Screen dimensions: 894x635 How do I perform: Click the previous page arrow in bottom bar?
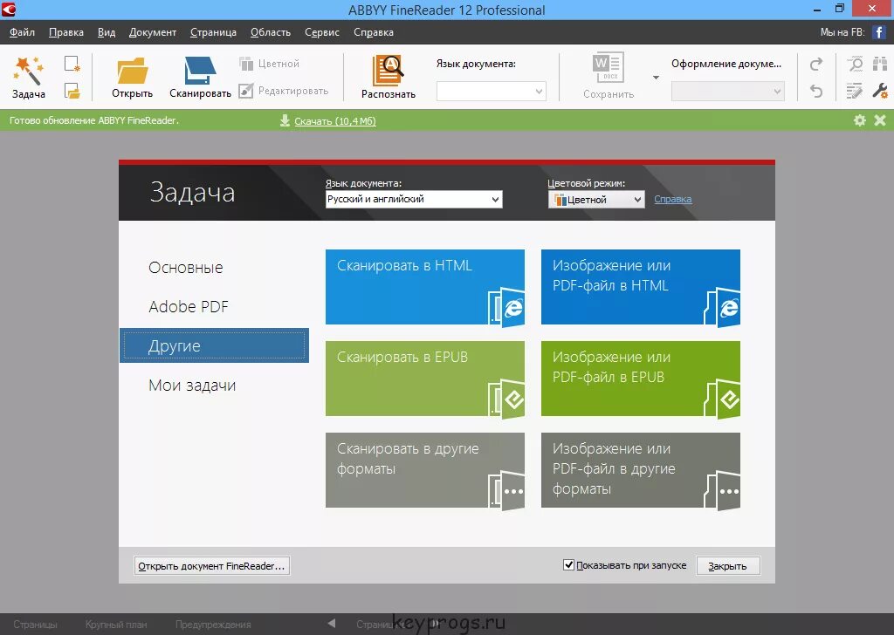332,623
